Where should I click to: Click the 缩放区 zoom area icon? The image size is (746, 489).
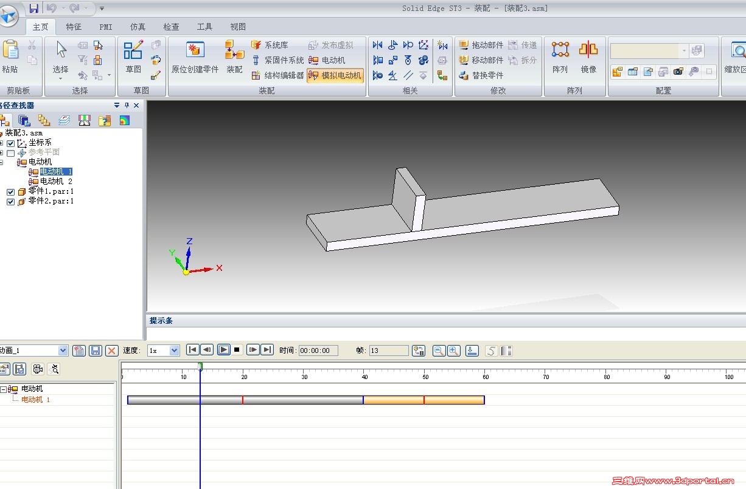738,51
